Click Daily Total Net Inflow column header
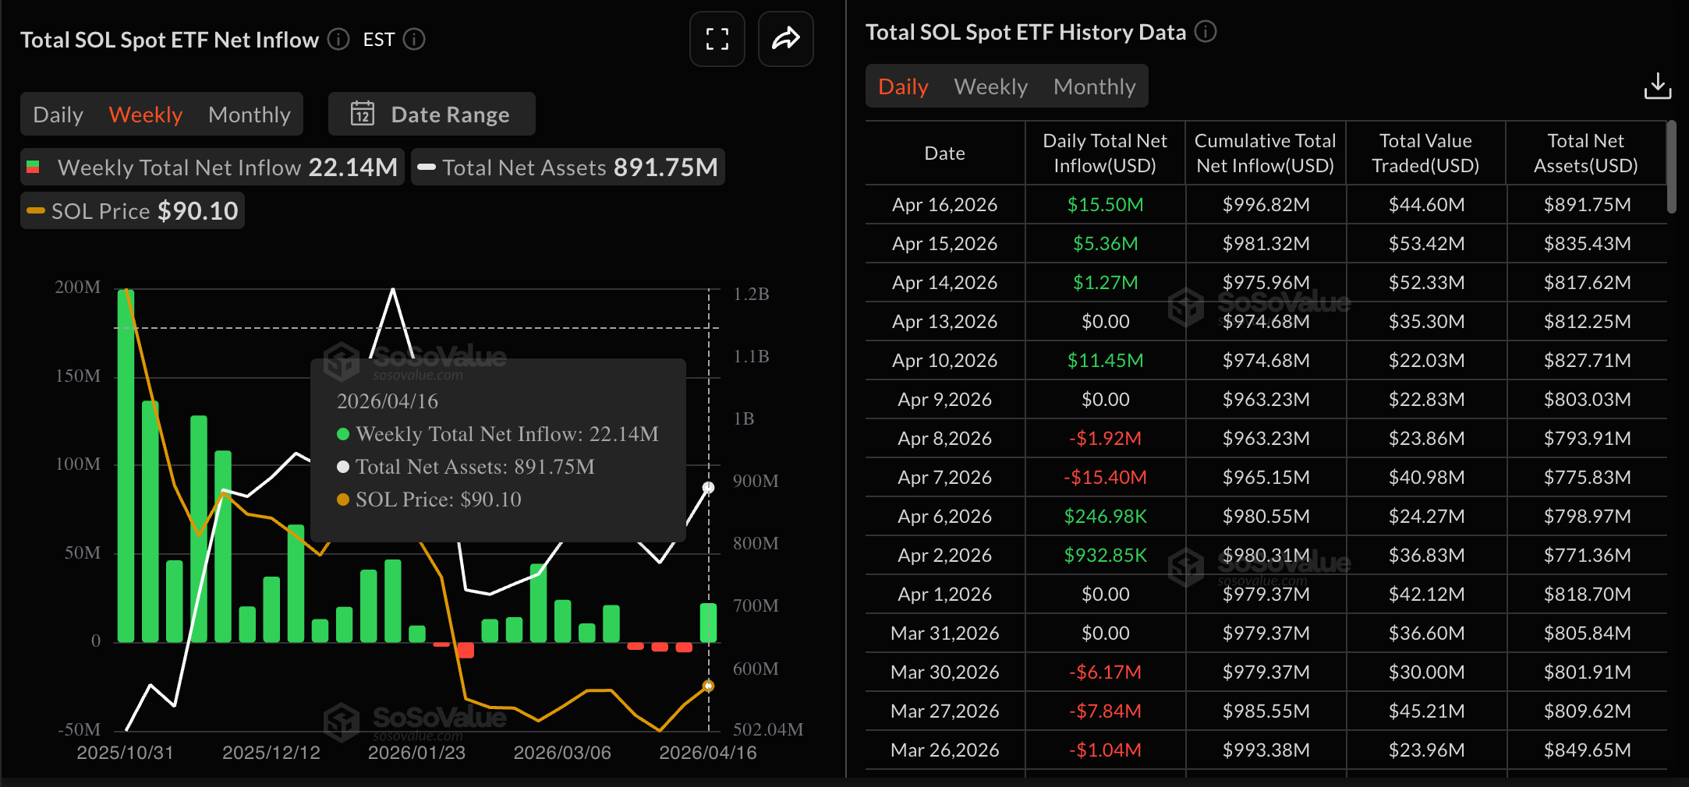This screenshot has width=1689, height=787. (x=1104, y=154)
